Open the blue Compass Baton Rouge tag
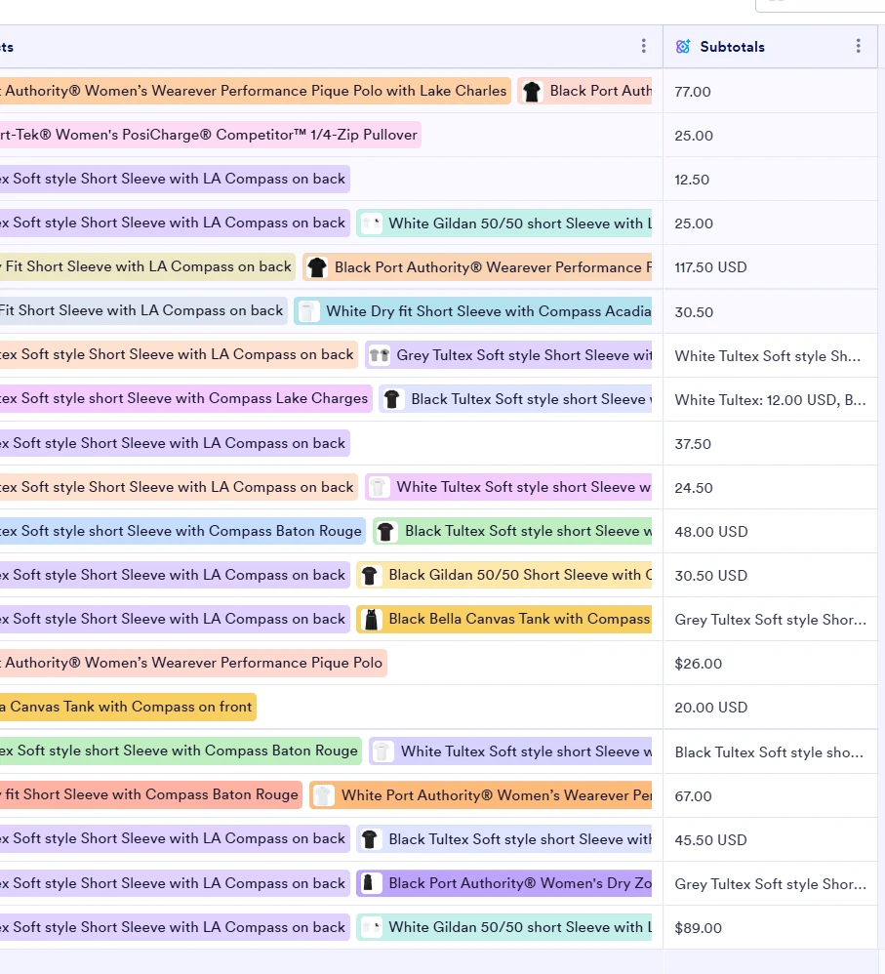The width and height of the screenshot is (885, 974). [183, 531]
